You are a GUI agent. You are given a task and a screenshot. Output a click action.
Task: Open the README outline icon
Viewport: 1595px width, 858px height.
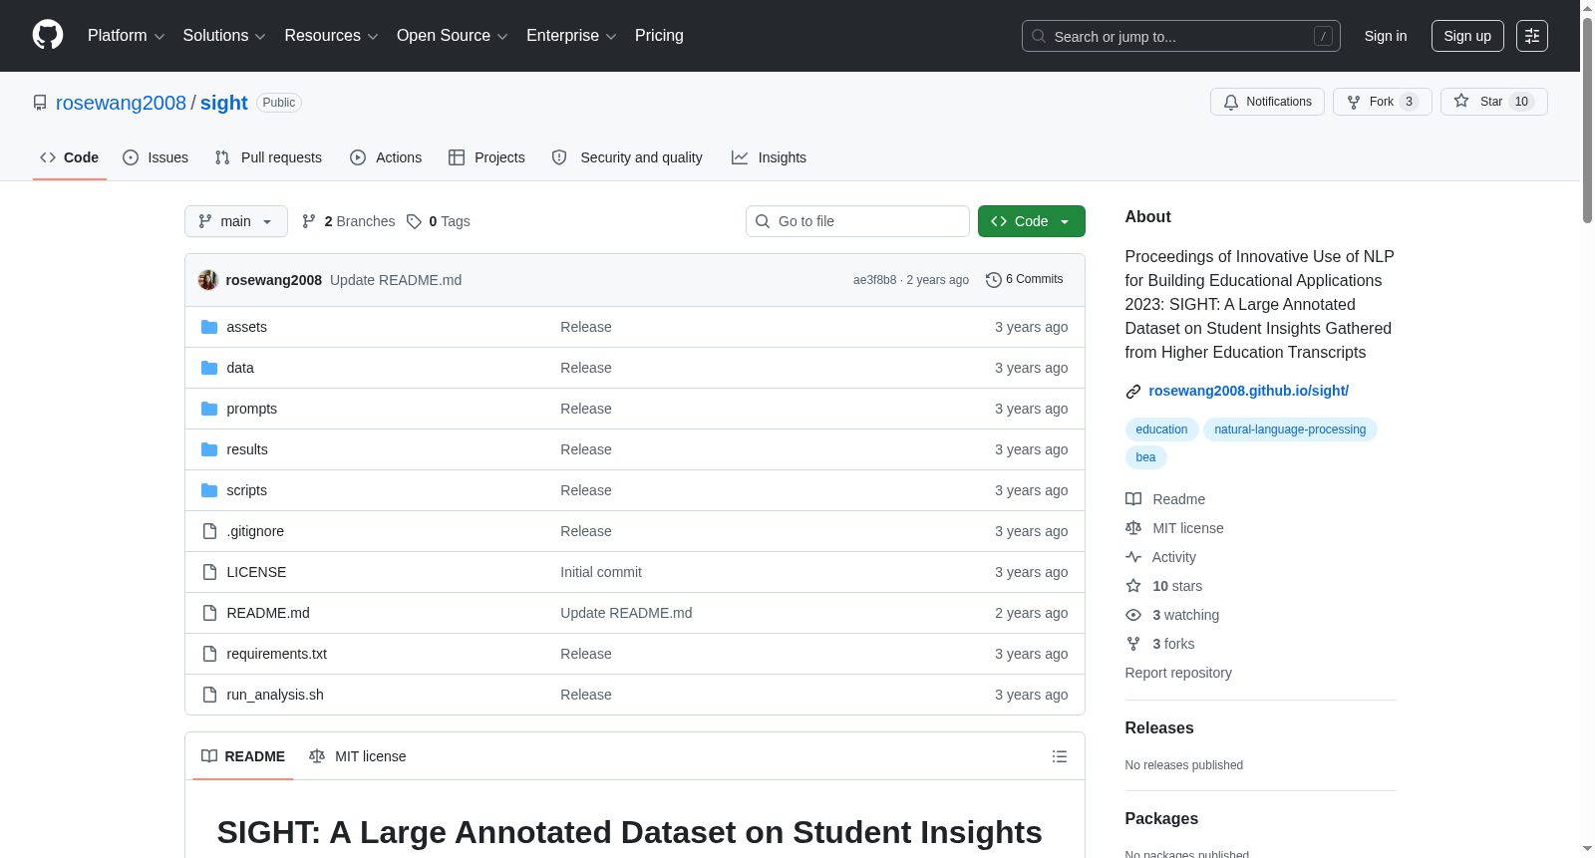click(1060, 756)
